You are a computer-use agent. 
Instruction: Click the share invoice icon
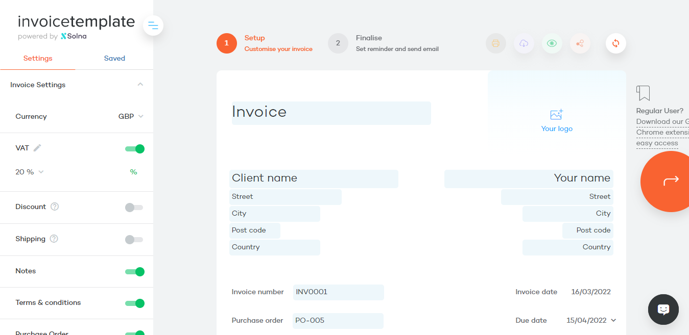coord(580,43)
